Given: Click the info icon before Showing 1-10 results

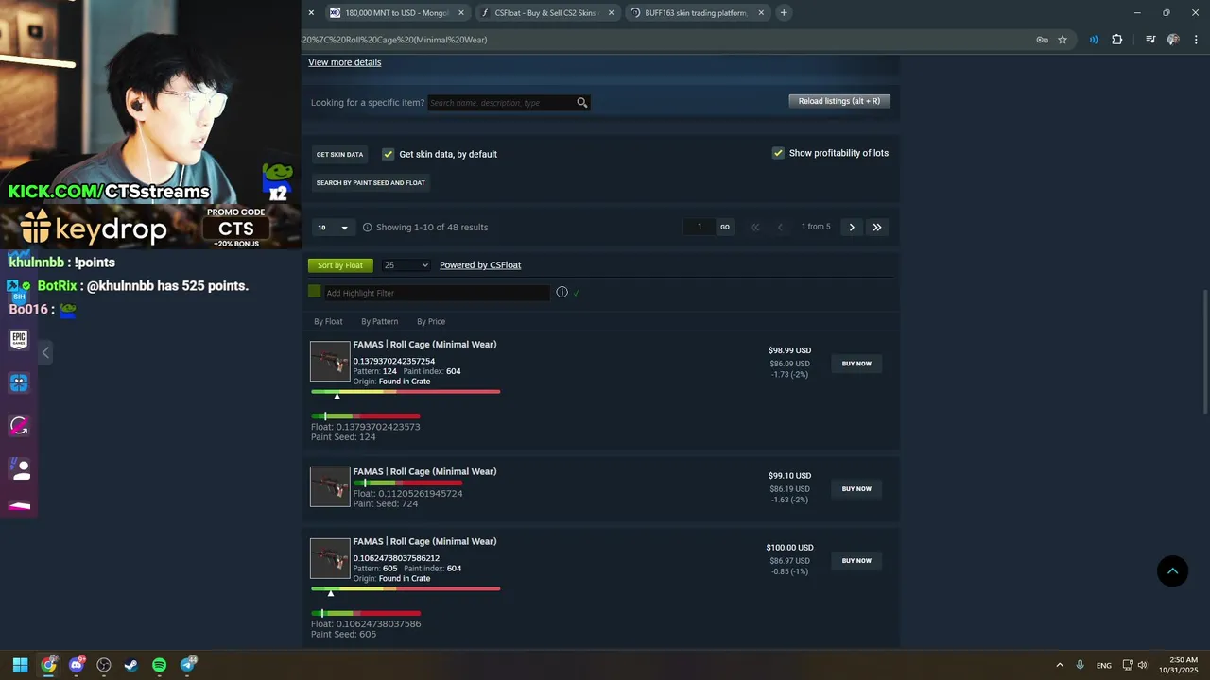Looking at the screenshot, I should (x=368, y=228).
